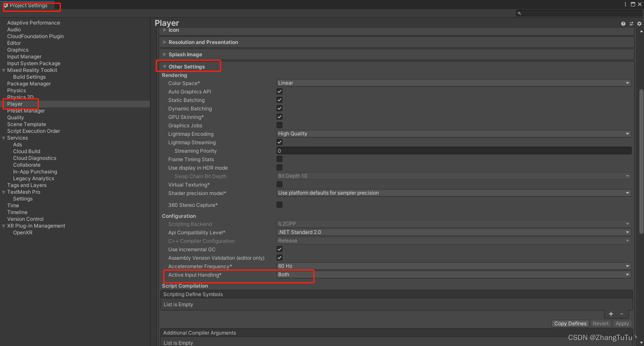
Task: Open the Project Settings window options menu icon
Action: point(625,4)
